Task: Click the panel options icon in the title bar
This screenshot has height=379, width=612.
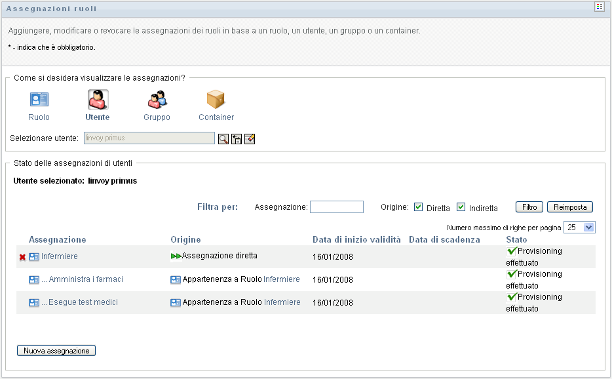Action: click(x=599, y=7)
